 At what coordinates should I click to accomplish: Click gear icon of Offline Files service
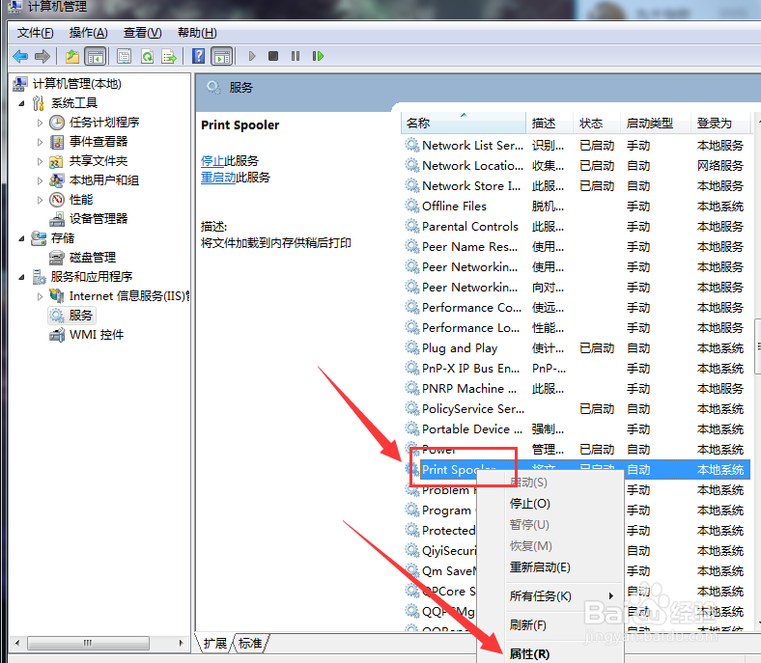tap(412, 207)
